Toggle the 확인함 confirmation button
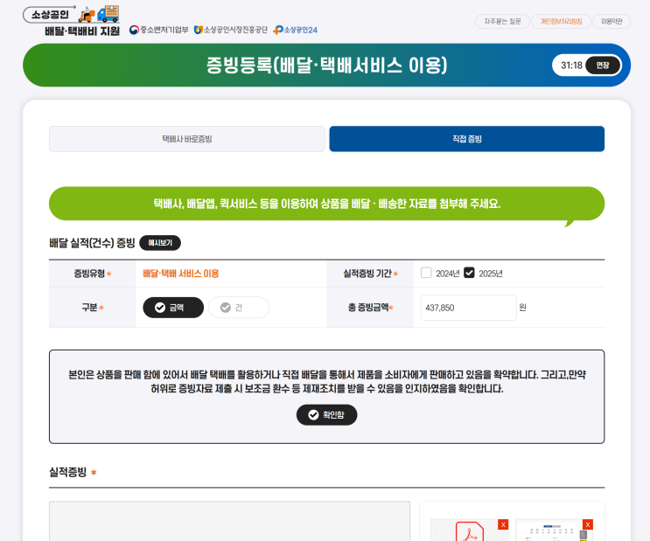The height and width of the screenshot is (541, 650). [x=326, y=414]
